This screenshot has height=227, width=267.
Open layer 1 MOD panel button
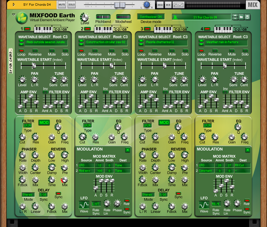tap(44, 123)
